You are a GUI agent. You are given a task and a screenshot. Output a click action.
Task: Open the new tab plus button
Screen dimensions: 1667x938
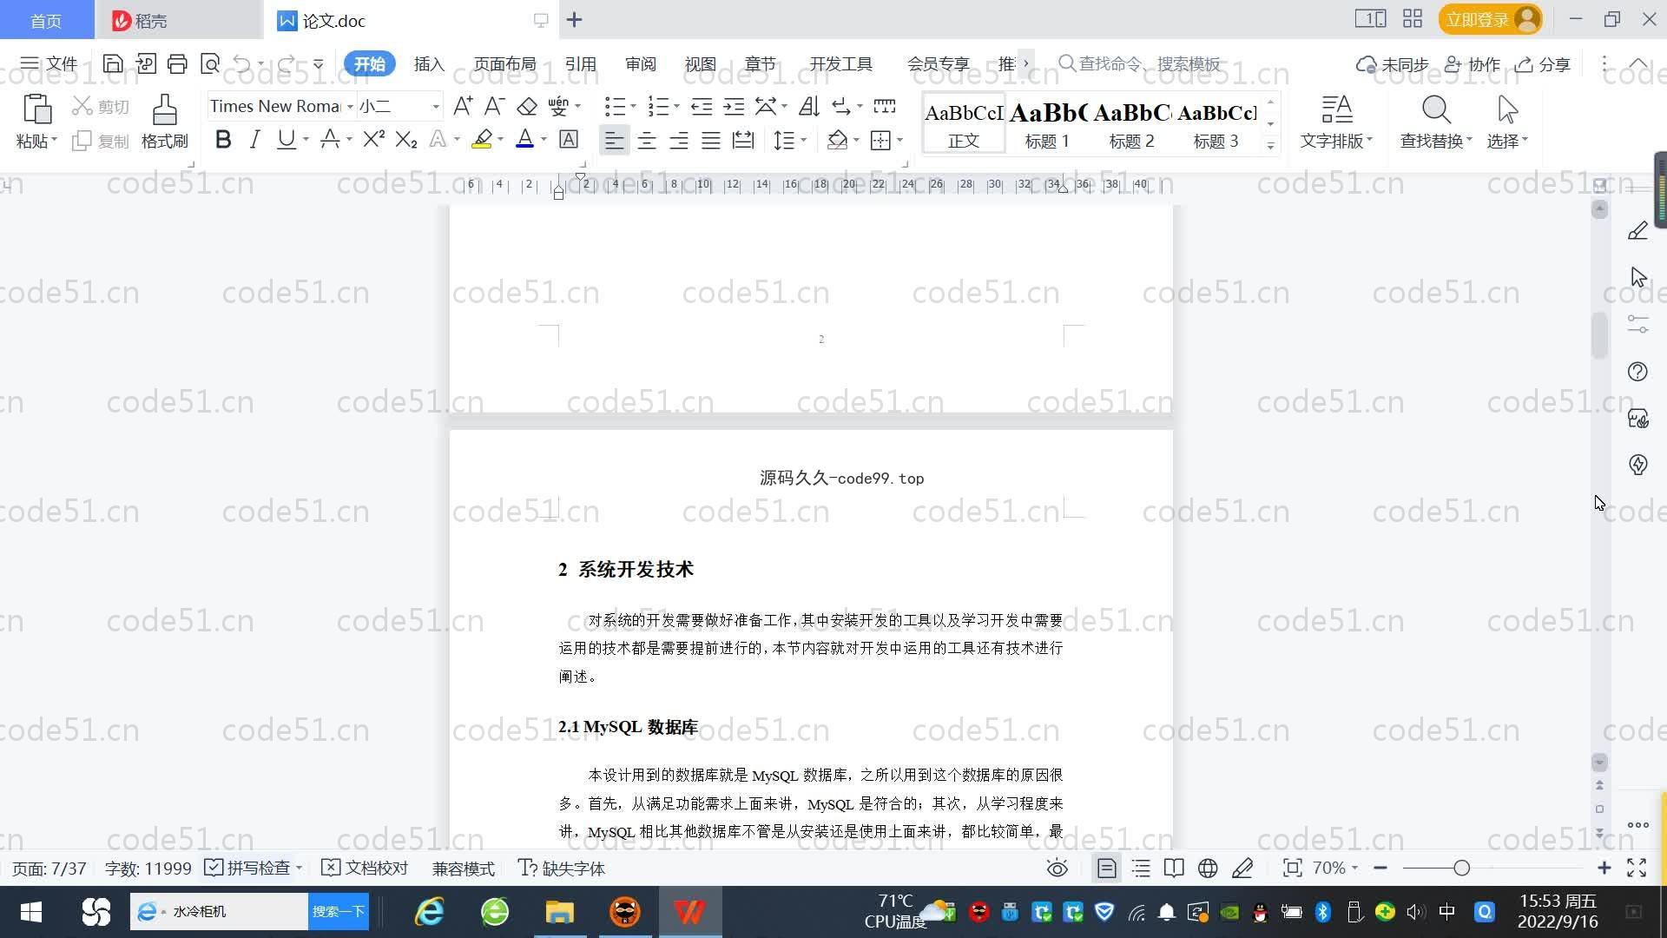pyautogui.click(x=574, y=19)
